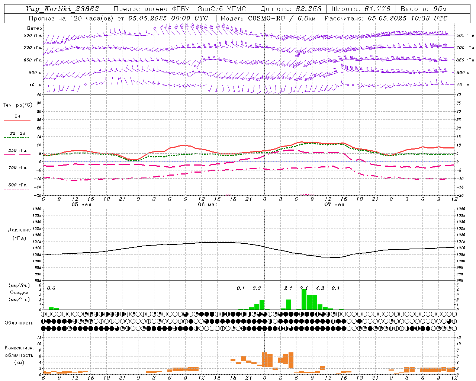Click the date label 05 мая
The width and height of the screenshot is (476, 381).
pyautogui.click(x=81, y=205)
